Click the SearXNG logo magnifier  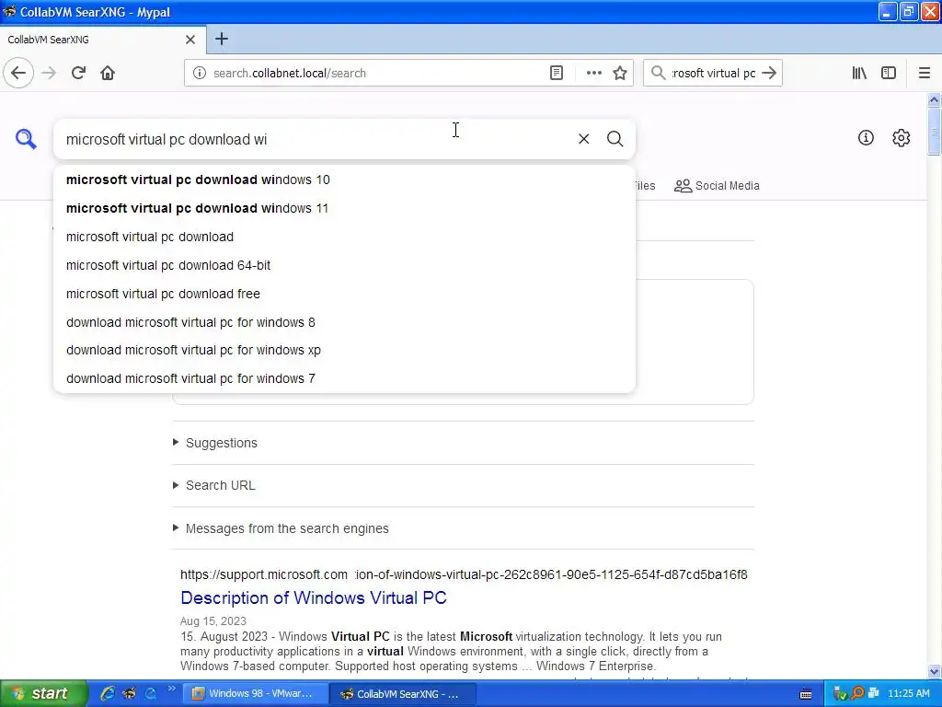pos(26,139)
